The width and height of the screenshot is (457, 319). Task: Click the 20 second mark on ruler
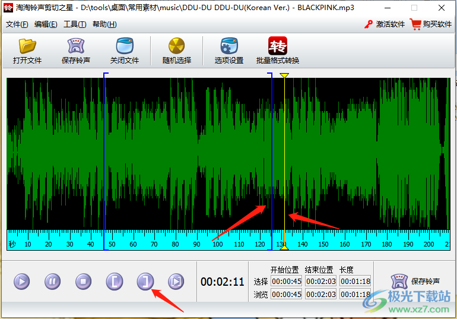[49, 244]
